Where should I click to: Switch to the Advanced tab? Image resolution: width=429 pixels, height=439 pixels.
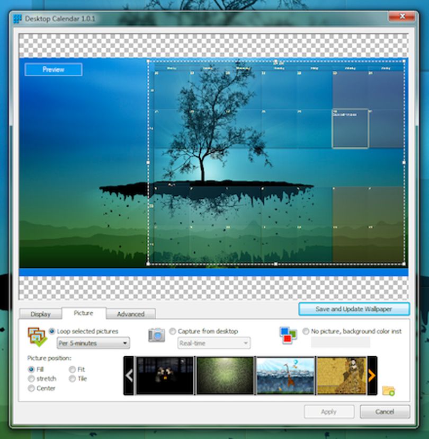point(131,314)
